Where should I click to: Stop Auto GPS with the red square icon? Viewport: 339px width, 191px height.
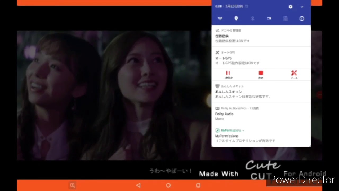(x=261, y=74)
